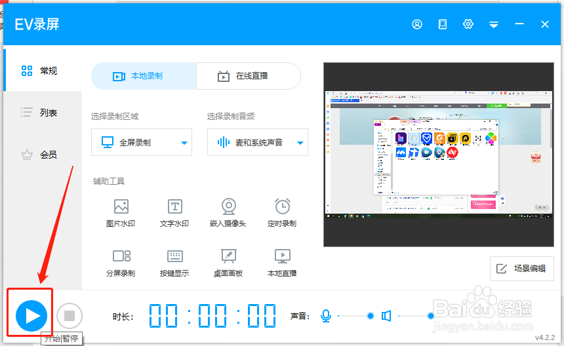Close the EV录屏 window

point(545,24)
